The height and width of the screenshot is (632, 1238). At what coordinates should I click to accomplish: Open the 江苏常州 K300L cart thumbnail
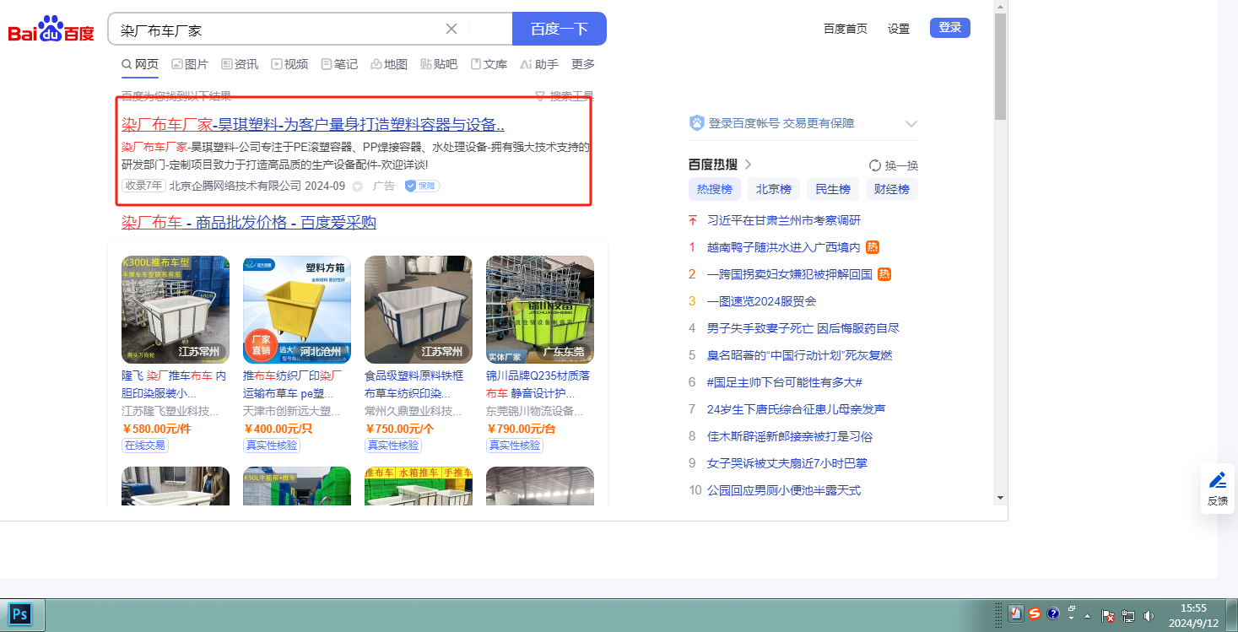tap(176, 310)
